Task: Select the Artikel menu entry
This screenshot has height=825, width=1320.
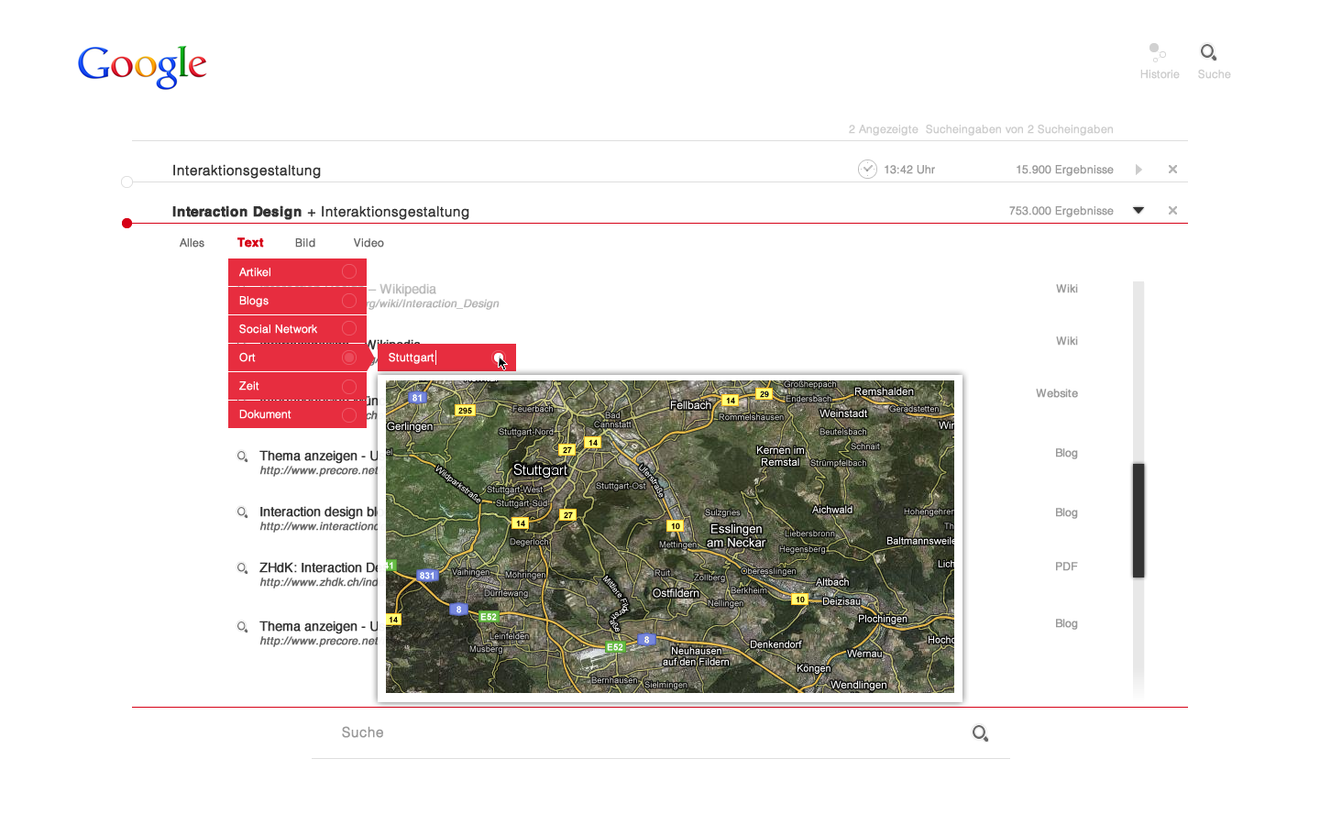Action: coord(297,272)
